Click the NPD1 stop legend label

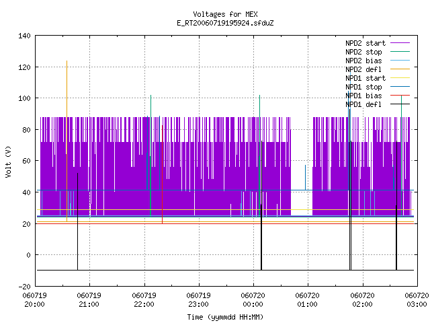[363, 87]
